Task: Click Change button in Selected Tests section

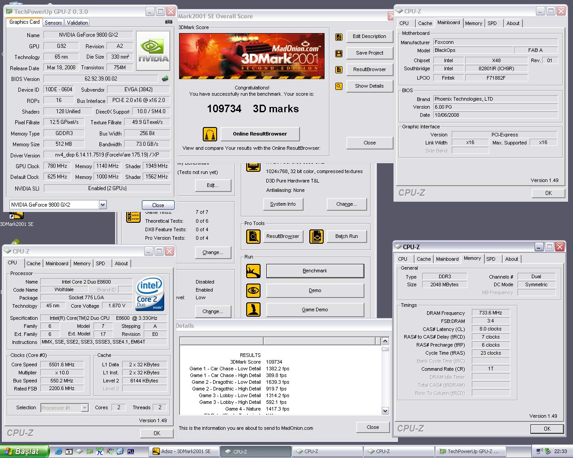Action: (x=213, y=253)
